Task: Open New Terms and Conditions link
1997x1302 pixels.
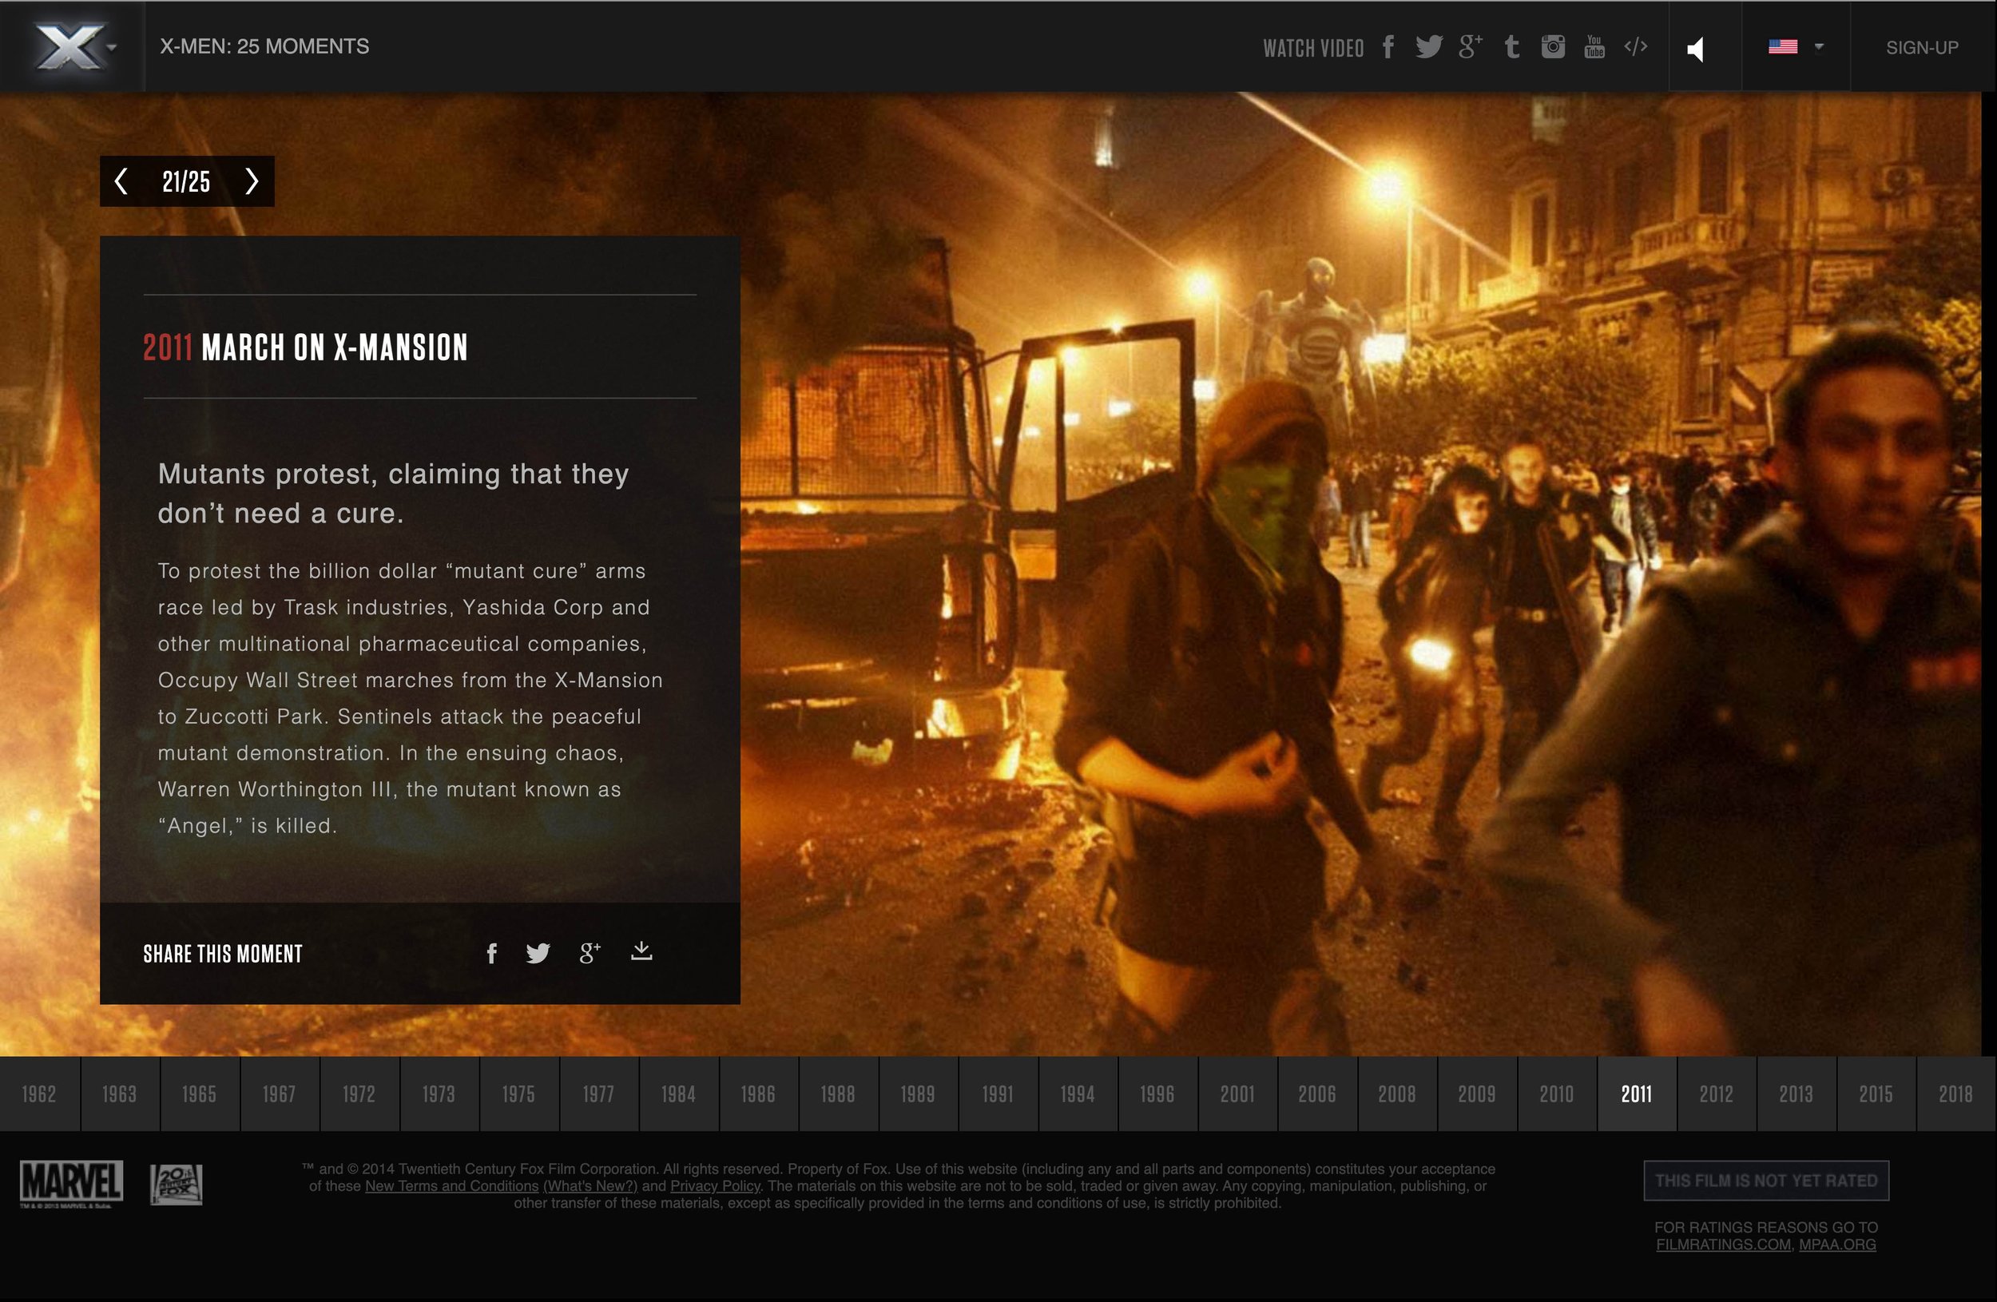Action: 451,1186
